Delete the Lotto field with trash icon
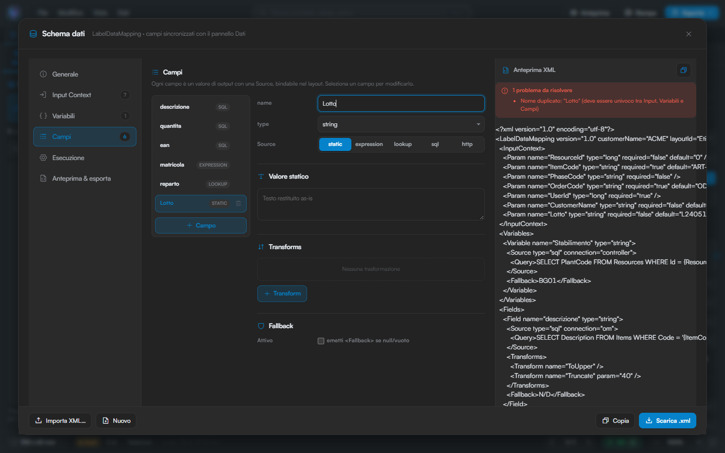725x453 pixels. click(x=239, y=203)
